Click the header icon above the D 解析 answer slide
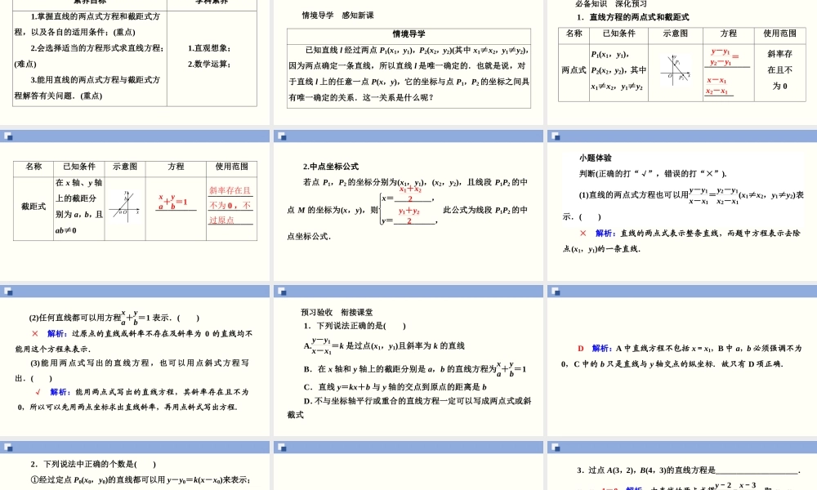 [x=556, y=291]
